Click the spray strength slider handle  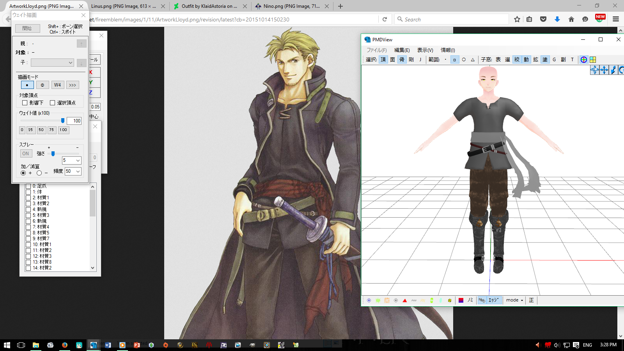tap(53, 154)
